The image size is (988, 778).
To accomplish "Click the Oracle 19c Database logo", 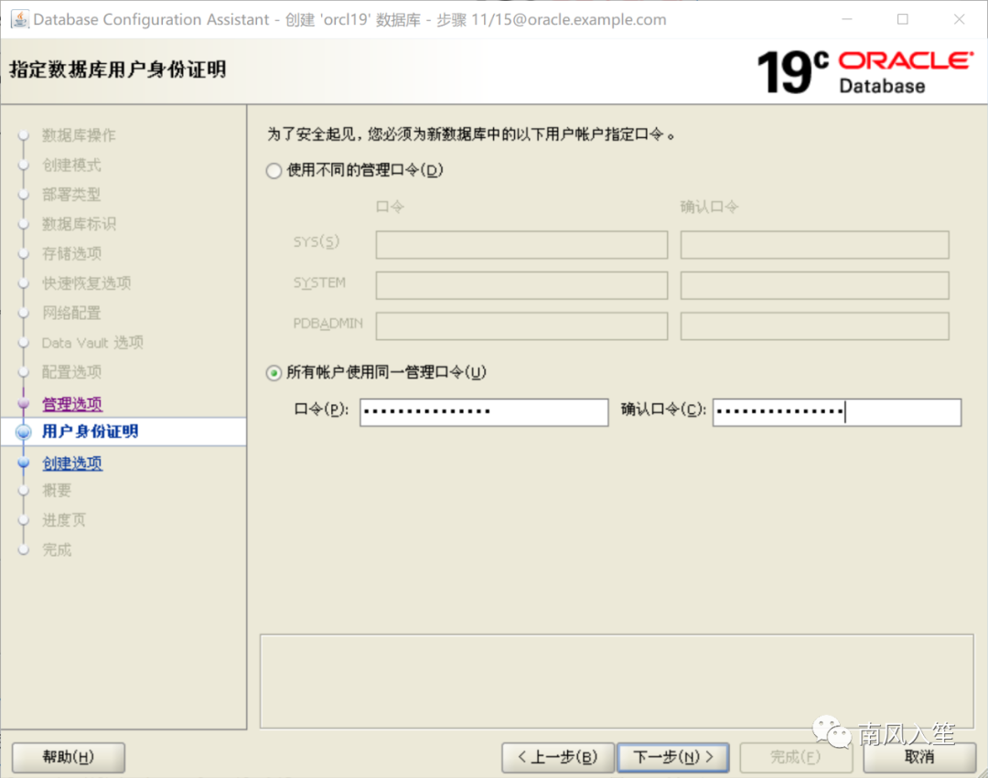I will (865, 71).
